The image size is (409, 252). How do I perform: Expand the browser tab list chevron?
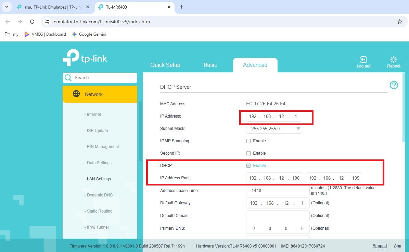(7, 7)
